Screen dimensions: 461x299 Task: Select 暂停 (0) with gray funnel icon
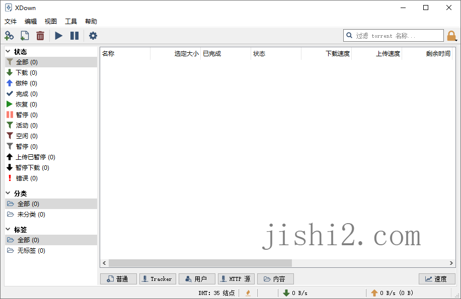click(51, 146)
